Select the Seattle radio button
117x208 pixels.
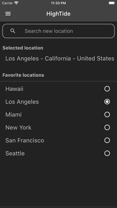(x=107, y=153)
